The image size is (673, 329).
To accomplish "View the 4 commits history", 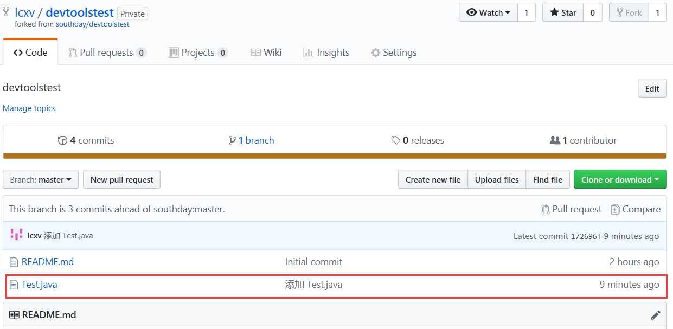I will tap(86, 140).
